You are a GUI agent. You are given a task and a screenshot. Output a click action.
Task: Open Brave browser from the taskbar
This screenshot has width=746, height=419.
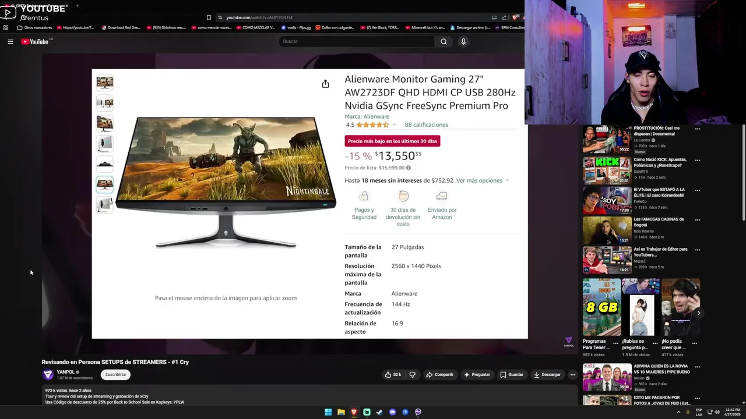click(354, 412)
